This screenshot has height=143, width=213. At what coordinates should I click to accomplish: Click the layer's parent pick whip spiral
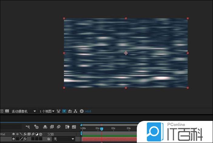[x=49, y=139]
